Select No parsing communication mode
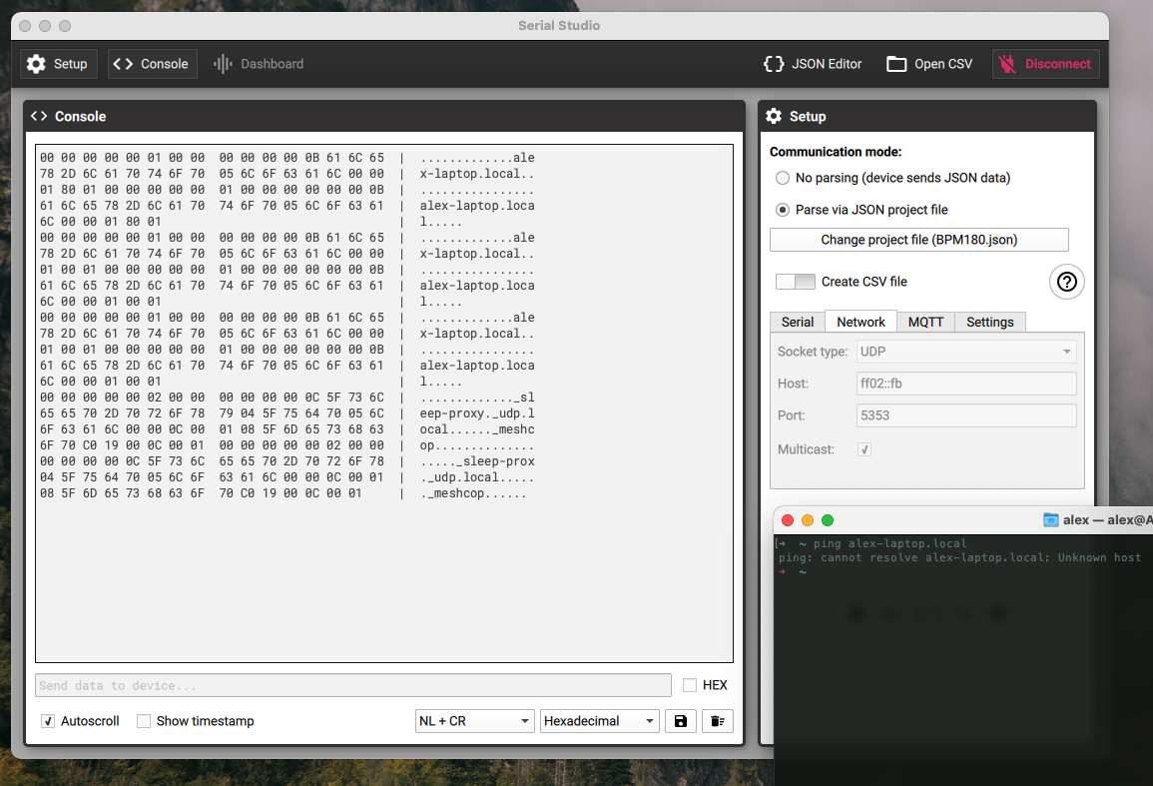Image resolution: width=1153 pixels, height=786 pixels. pos(782,178)
